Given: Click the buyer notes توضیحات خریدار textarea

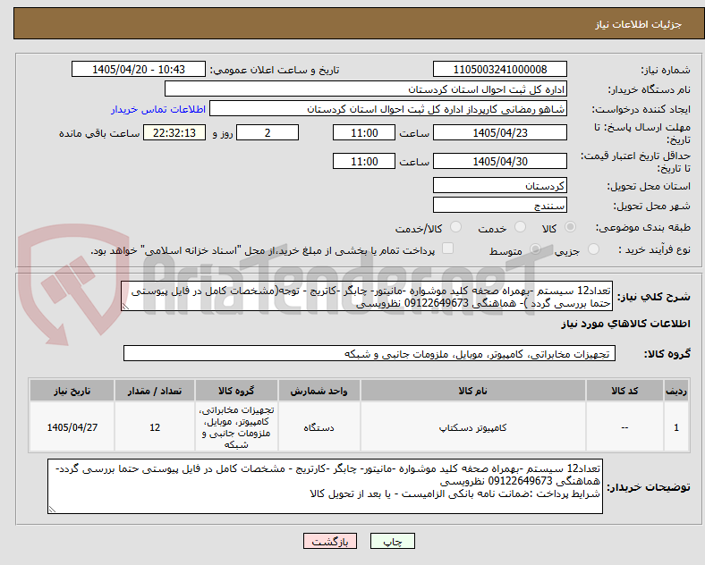Looking at the screenshot, I should [325, 486].
